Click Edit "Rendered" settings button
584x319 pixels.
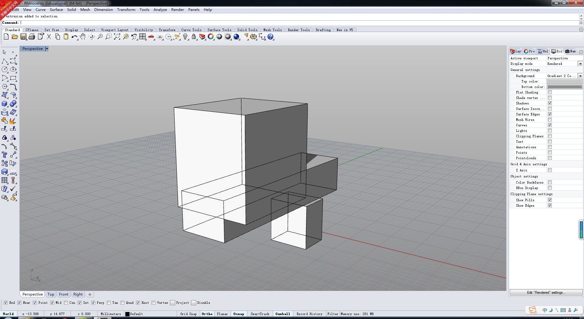(546, 293)
